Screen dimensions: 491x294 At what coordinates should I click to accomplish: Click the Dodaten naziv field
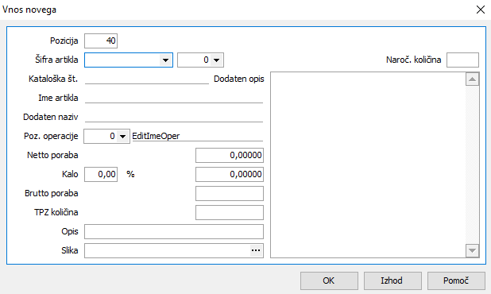pos(174,117)
